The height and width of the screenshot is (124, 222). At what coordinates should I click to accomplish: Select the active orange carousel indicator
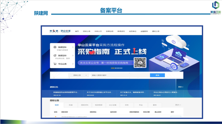[x=113, y=68]
